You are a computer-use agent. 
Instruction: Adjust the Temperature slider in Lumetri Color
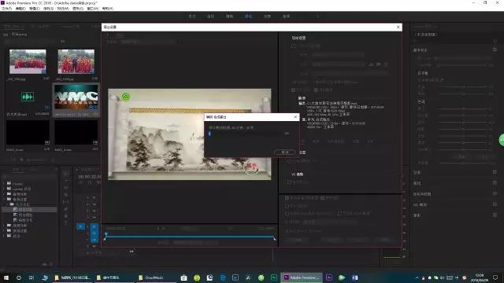463,86
